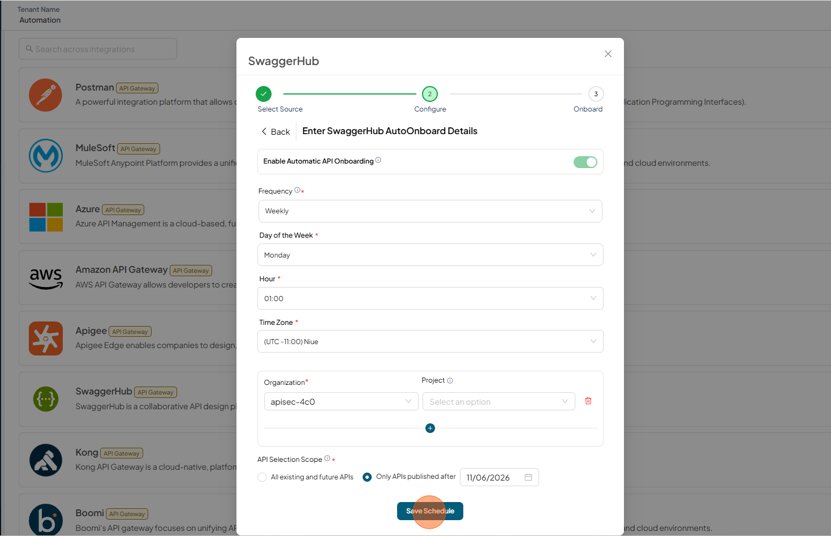Click the plus icon to add organization

pyautogui.click(x=430, y=428)
